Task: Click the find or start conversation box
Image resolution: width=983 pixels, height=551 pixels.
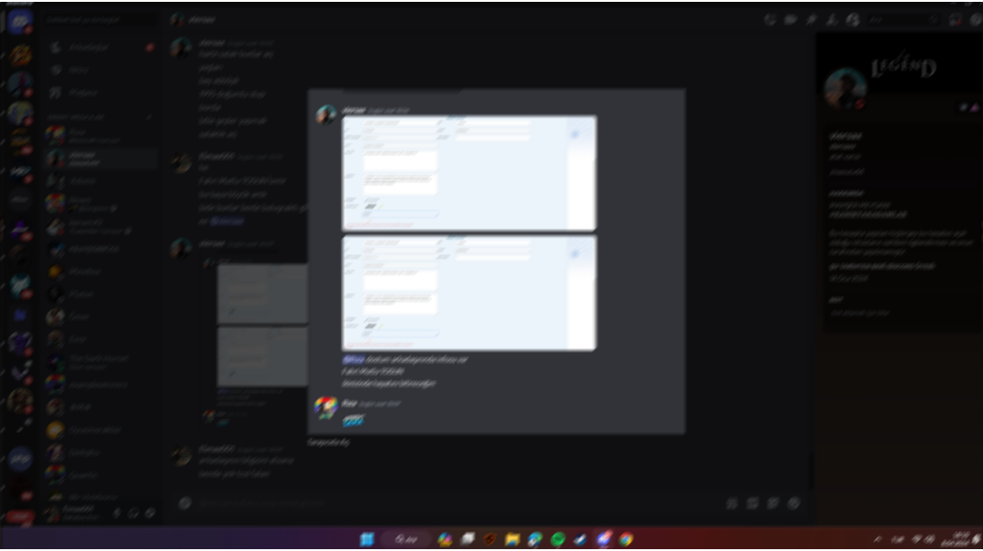Action: coord(101,19)
